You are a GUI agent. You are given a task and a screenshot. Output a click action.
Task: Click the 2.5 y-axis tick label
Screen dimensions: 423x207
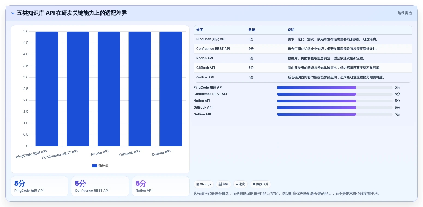click(x=26, y=89)
